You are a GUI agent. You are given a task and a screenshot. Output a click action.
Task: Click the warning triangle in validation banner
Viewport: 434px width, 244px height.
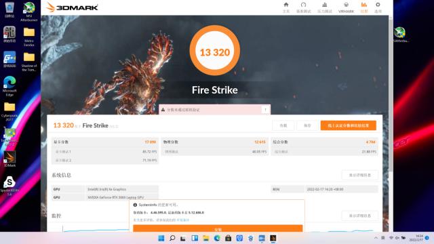tap(163, 110)
